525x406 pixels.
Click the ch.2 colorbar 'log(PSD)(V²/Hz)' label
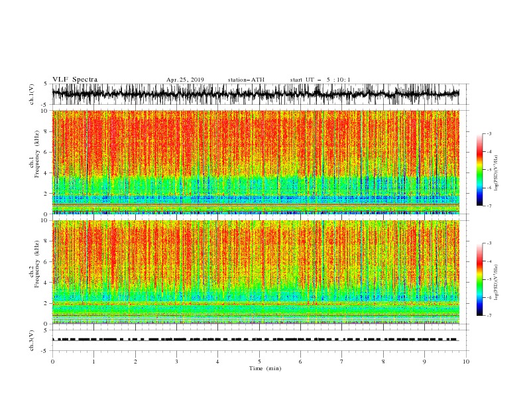click(496, 282)
